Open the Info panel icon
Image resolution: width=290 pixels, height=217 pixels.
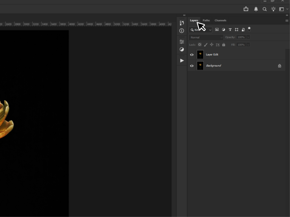[182, 31]
